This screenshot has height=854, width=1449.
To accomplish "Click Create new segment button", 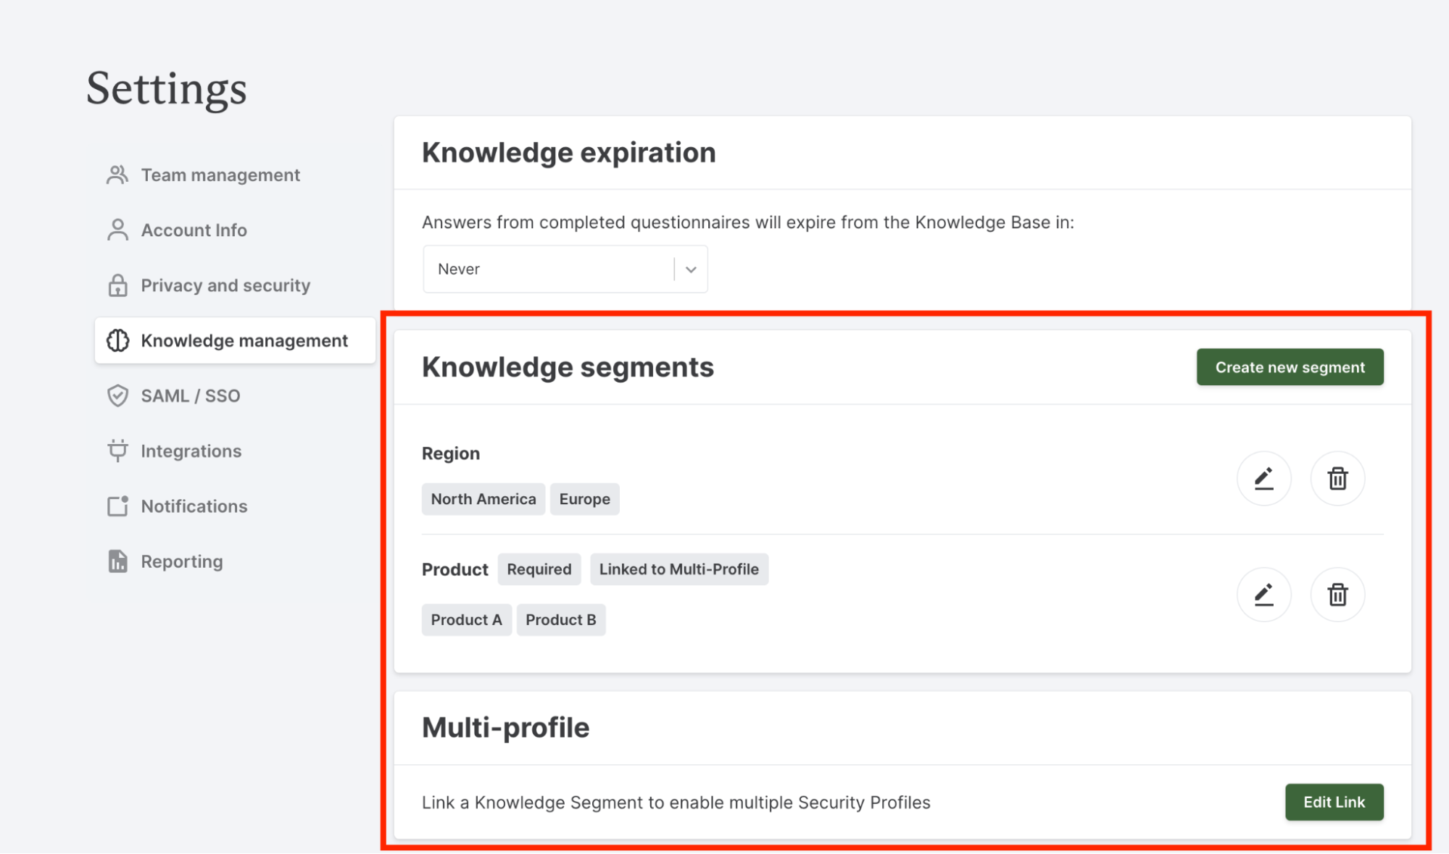I will point(1290,367).
